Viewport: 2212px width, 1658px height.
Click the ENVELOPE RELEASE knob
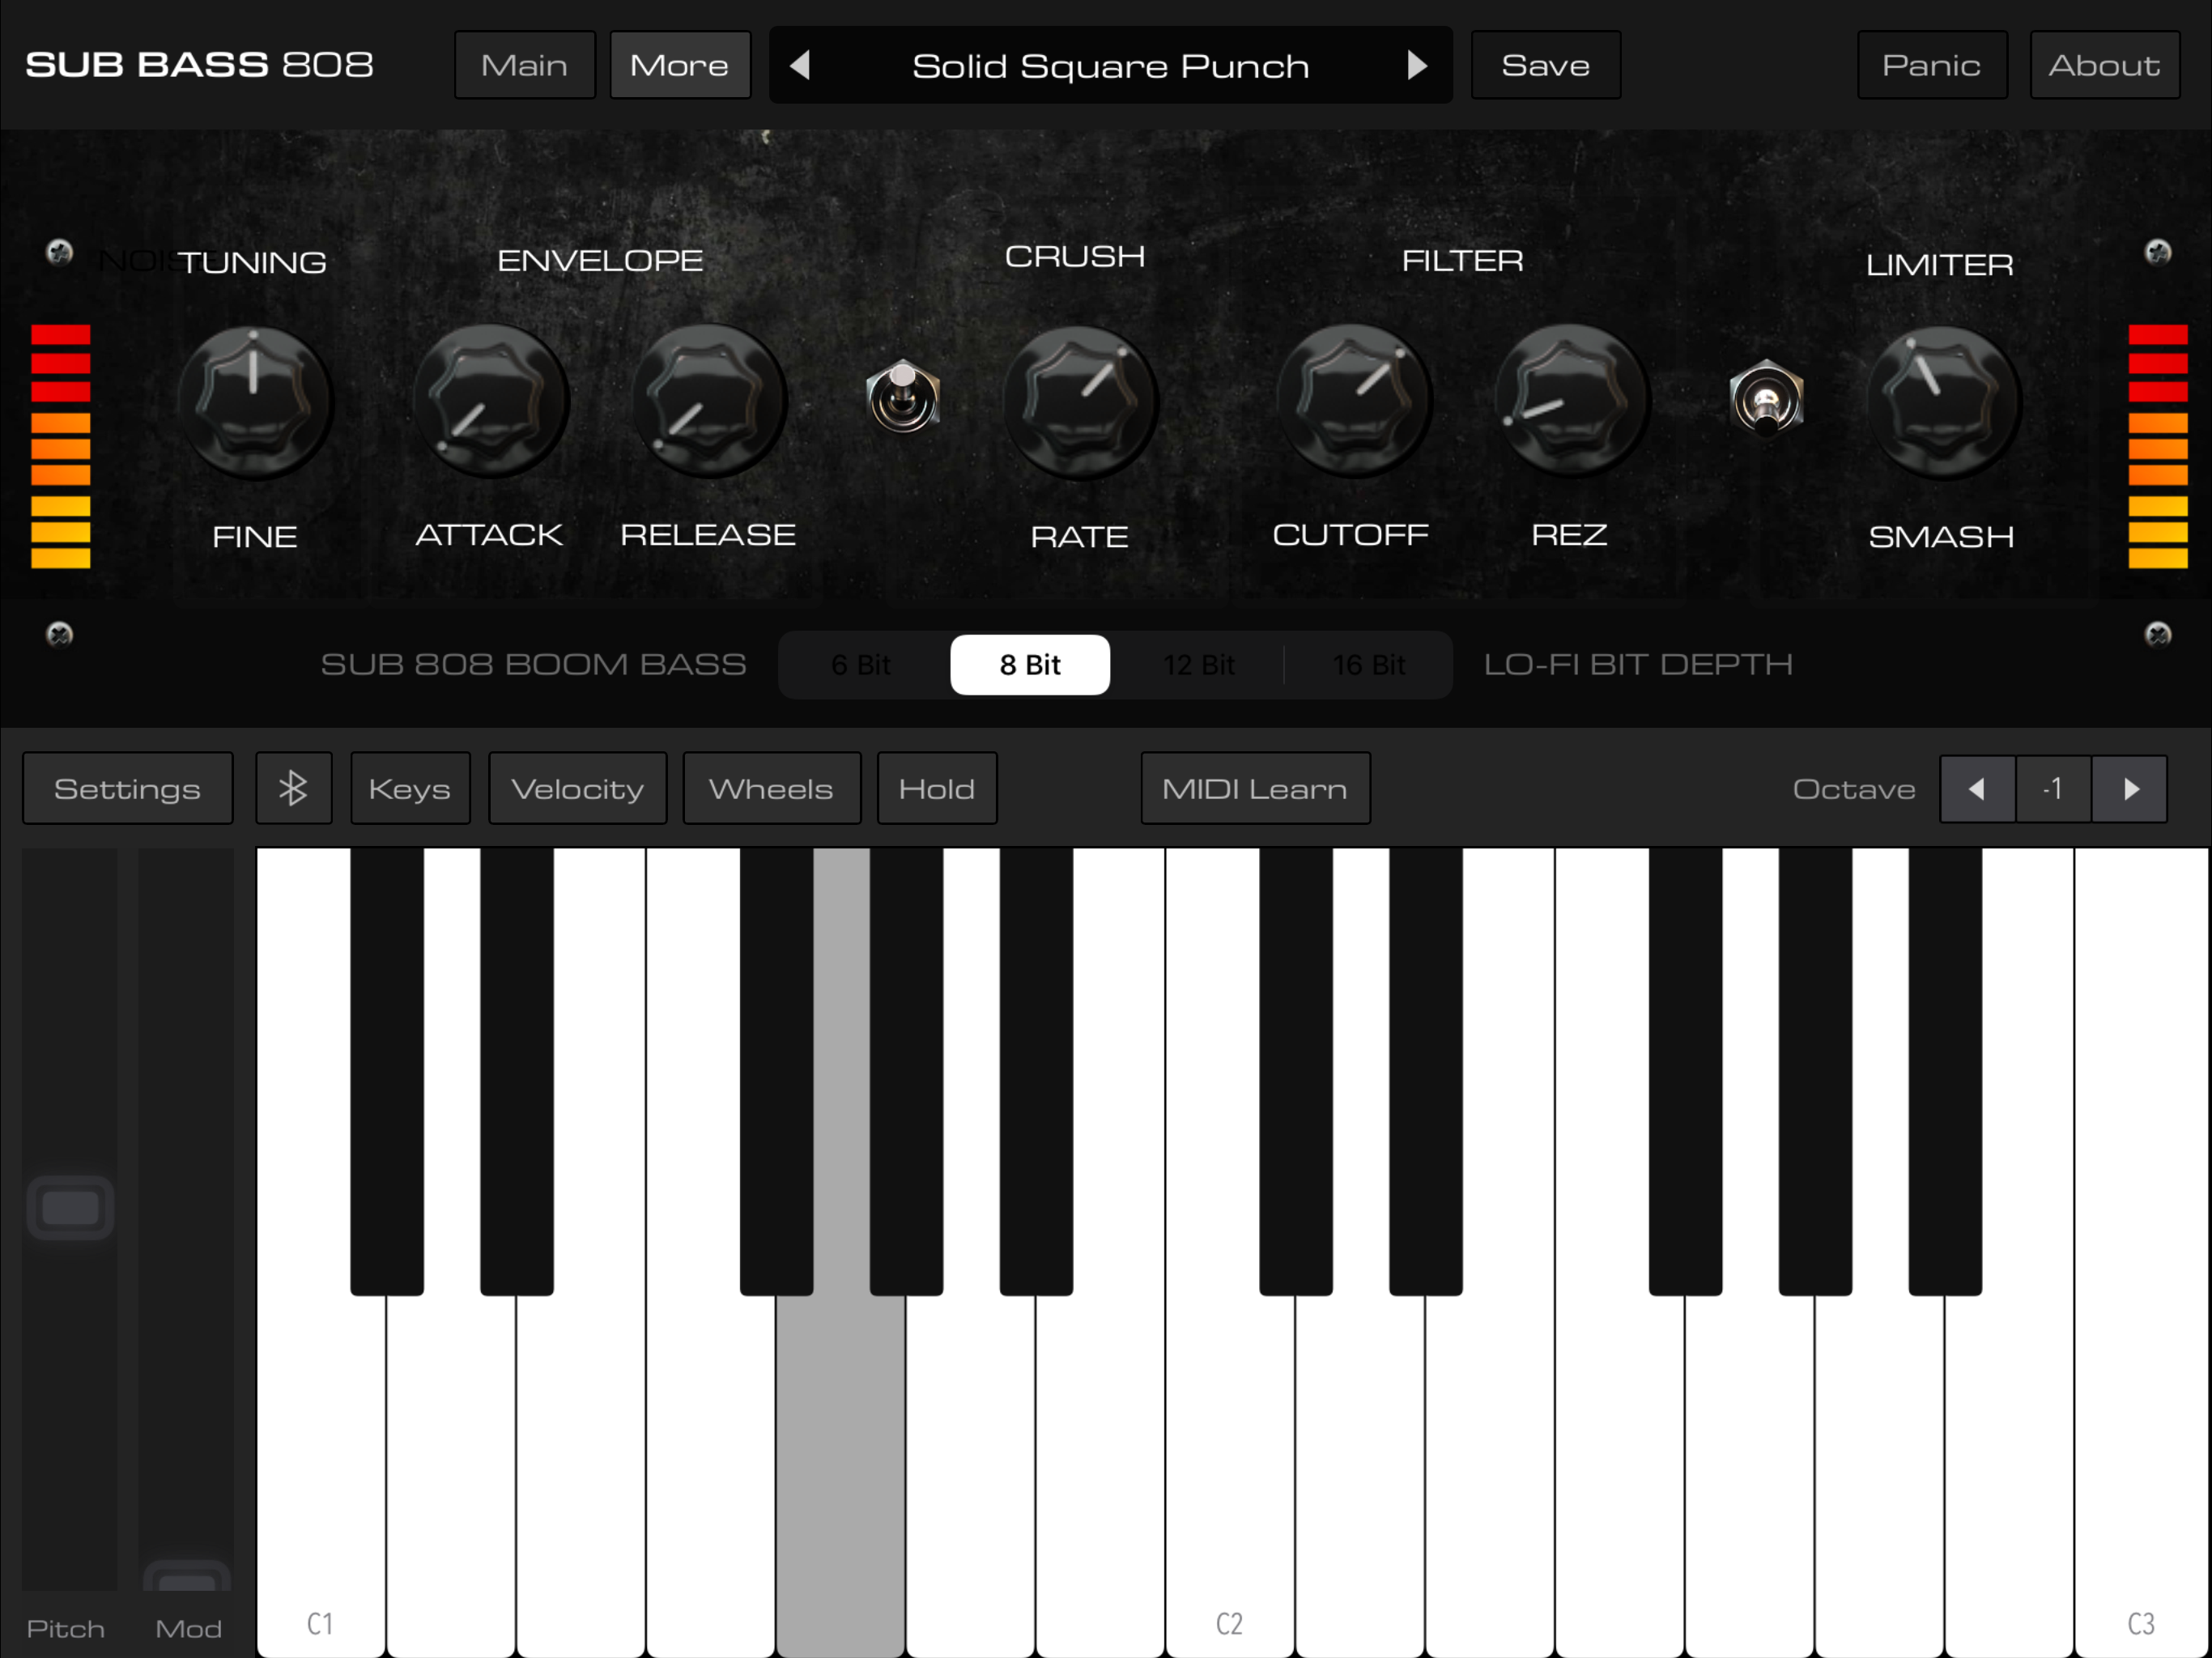click(708, 401)
